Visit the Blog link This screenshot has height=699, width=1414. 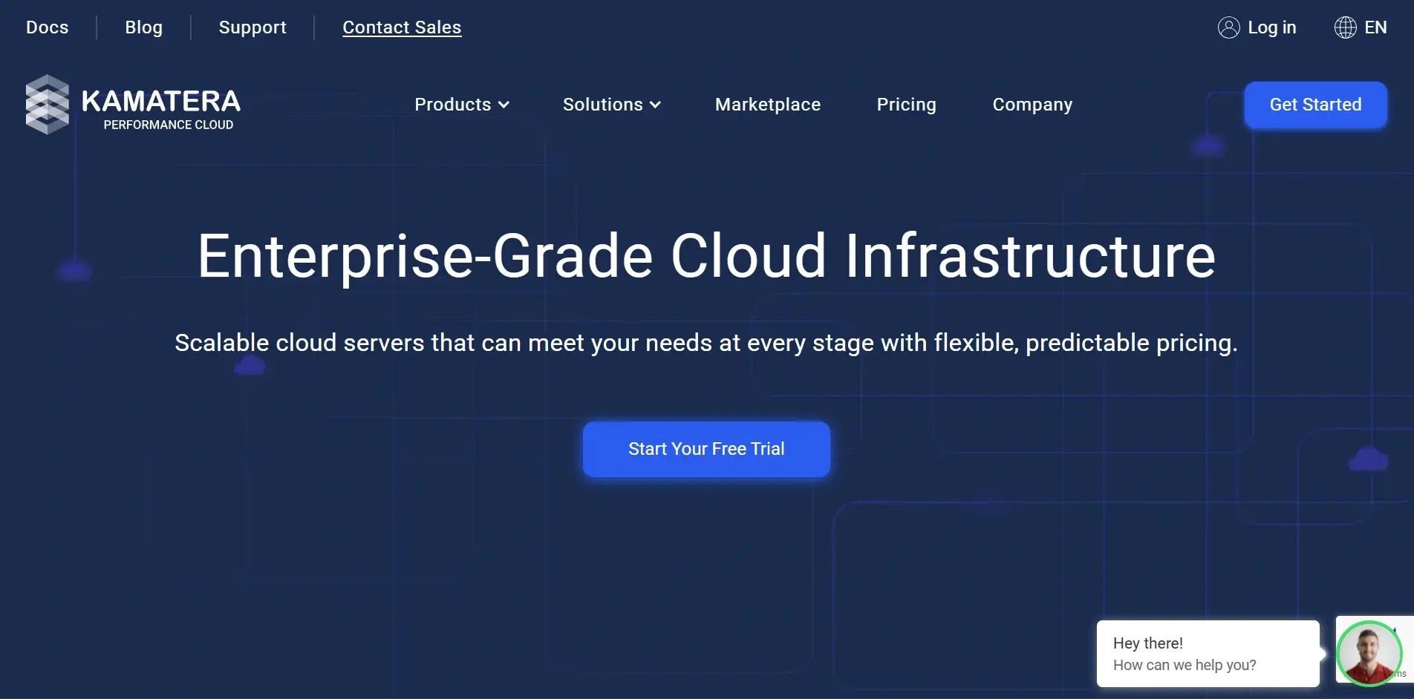[143, 27]
